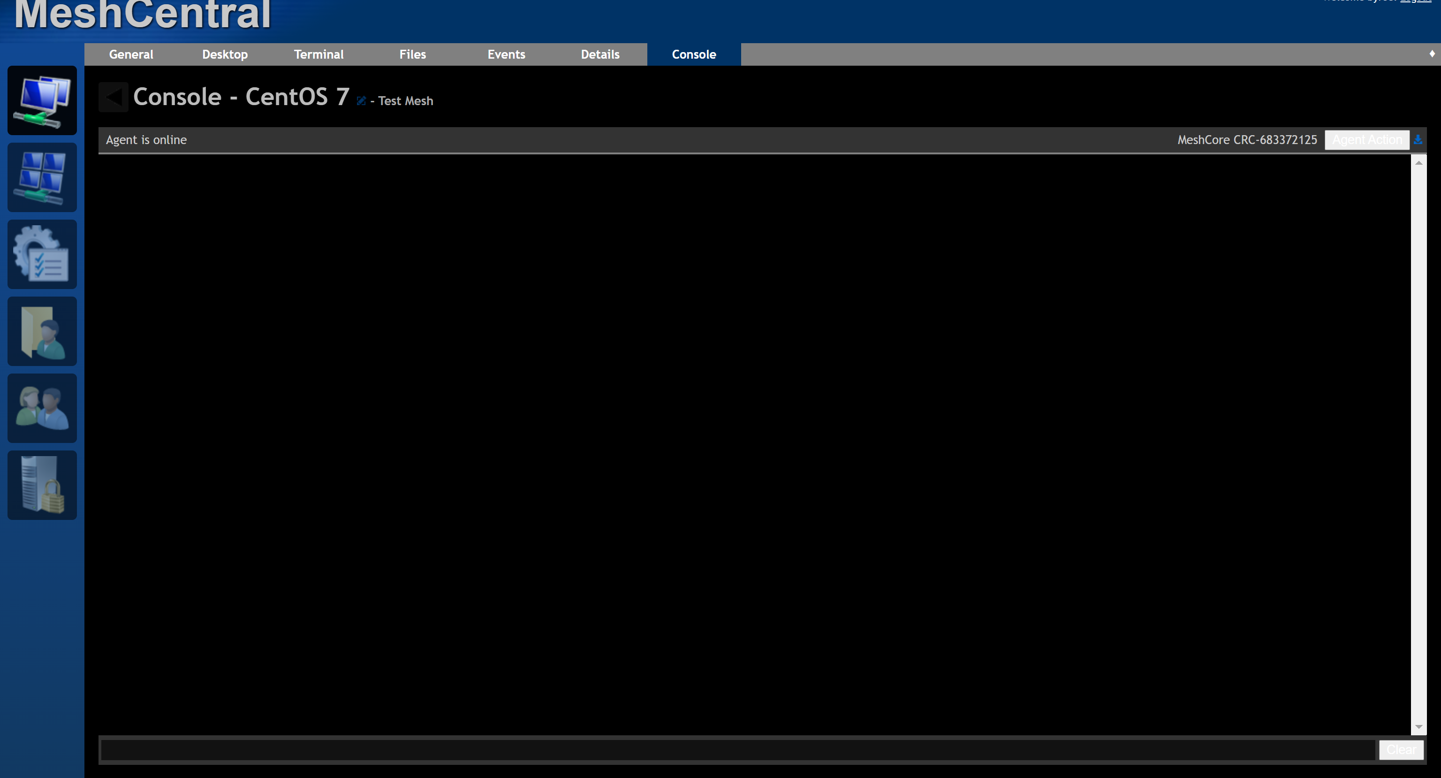Select the My Users people icon

coord(42,408)
